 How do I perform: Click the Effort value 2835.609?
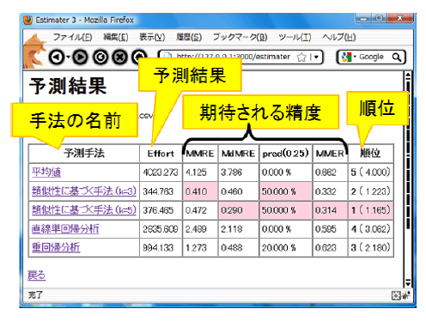161,229
